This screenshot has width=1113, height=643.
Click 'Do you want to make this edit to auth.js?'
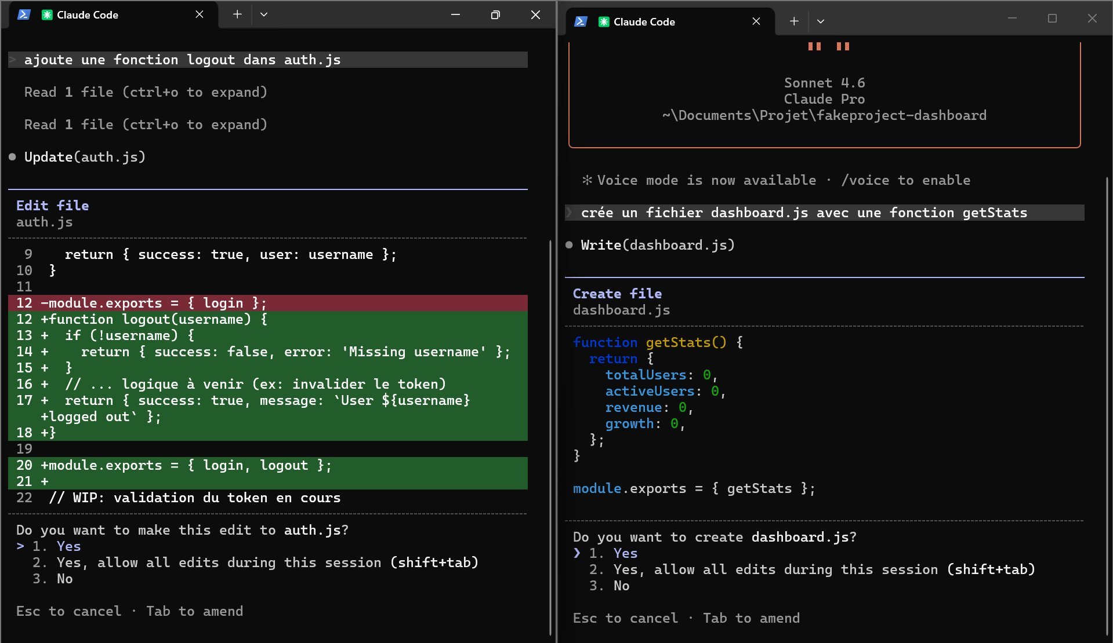click(183, 530)
